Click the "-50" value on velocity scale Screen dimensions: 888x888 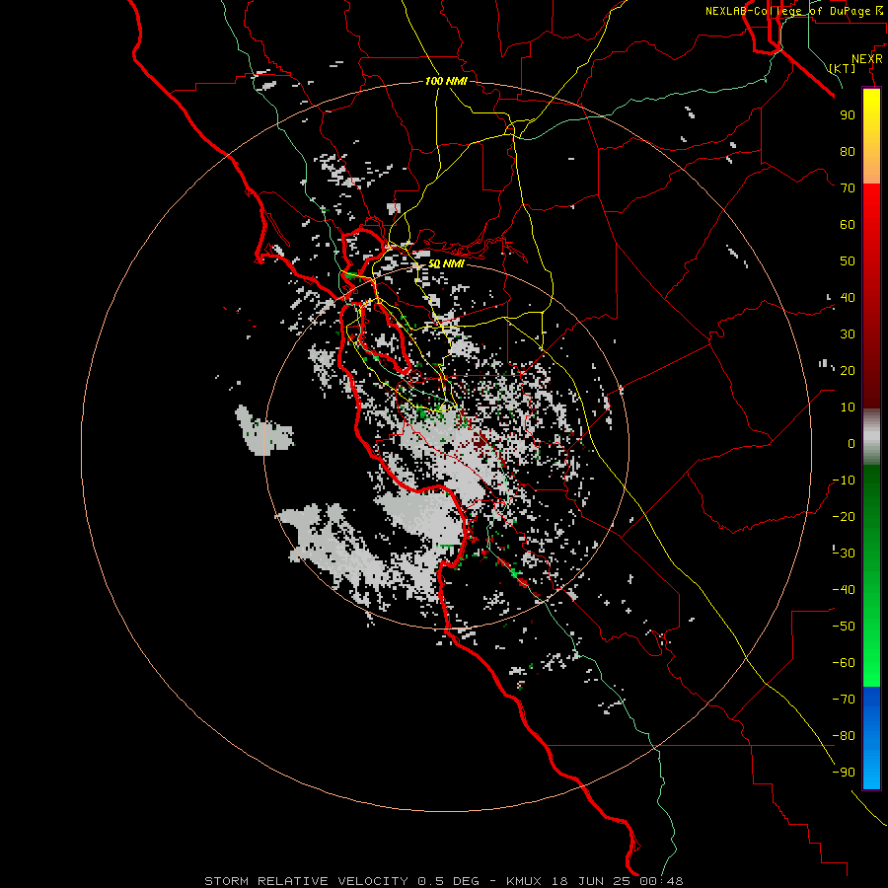[x=844, y=627]
